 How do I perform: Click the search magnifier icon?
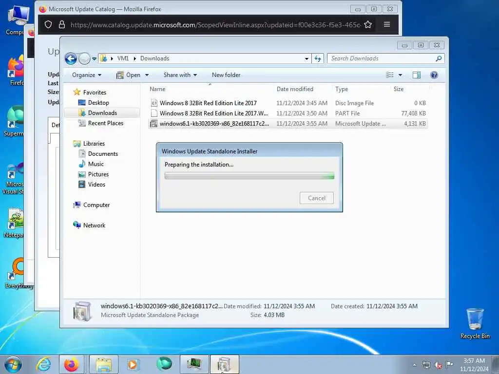click(439, 58)
